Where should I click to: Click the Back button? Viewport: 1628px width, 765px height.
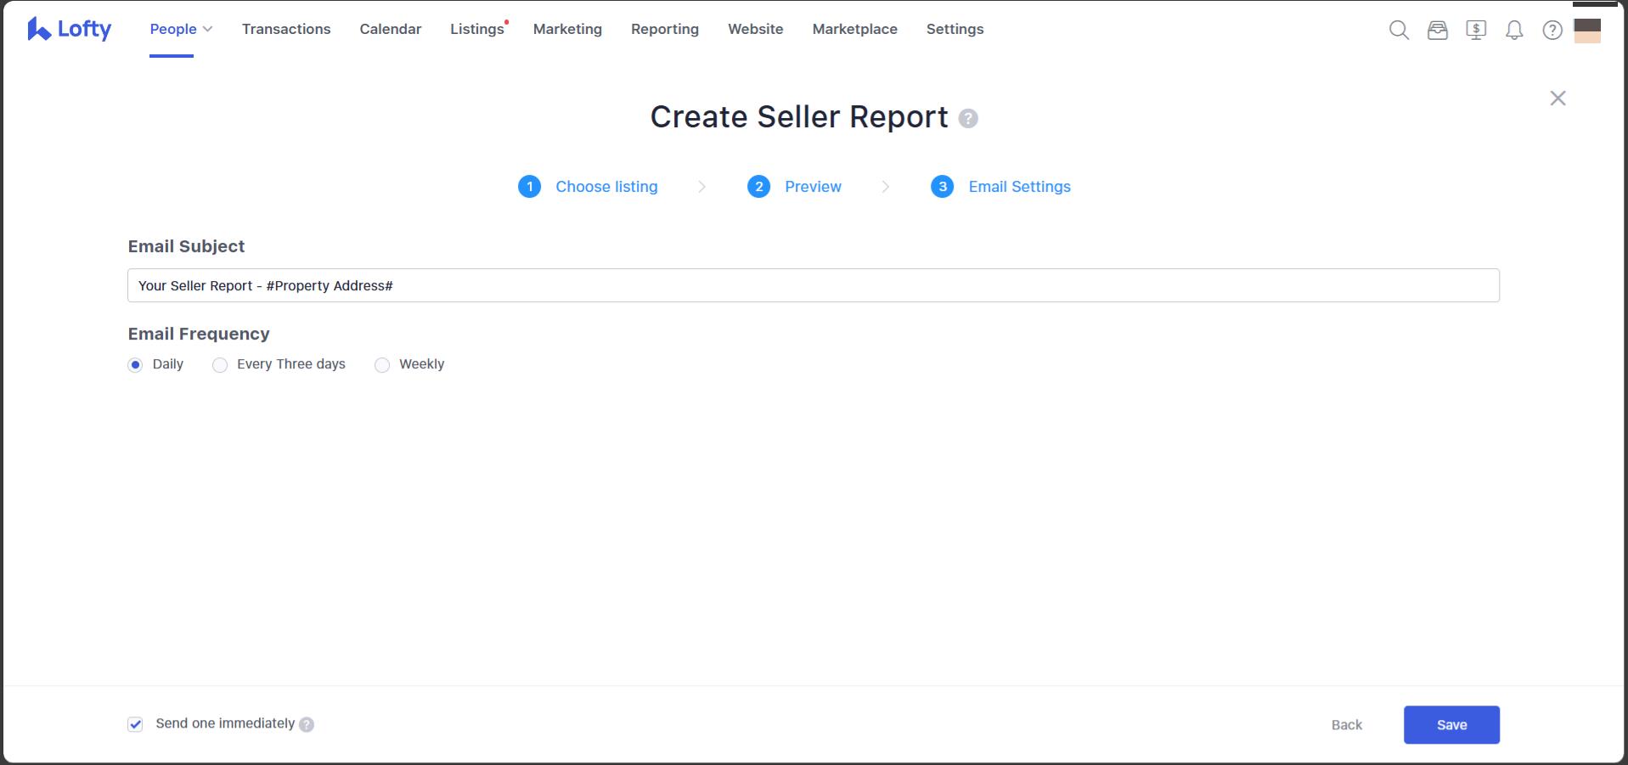1346,725
